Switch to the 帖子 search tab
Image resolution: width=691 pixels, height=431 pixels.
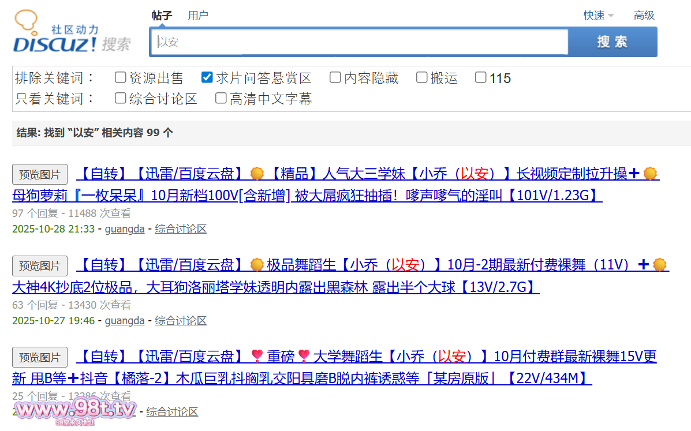pos(162,16)
